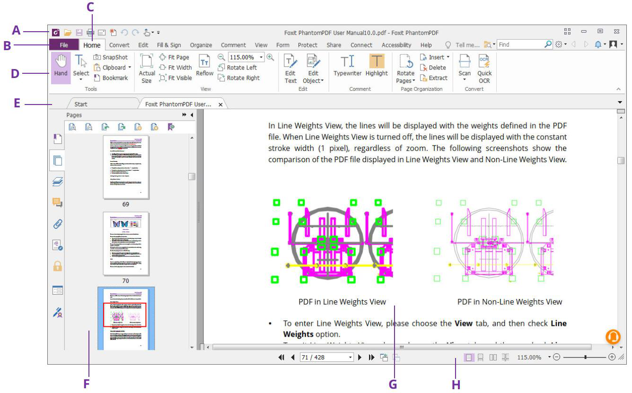This screenshot has height=393, width=632.
Task: Enable continuous page view mode
Action: click(481, 358)
